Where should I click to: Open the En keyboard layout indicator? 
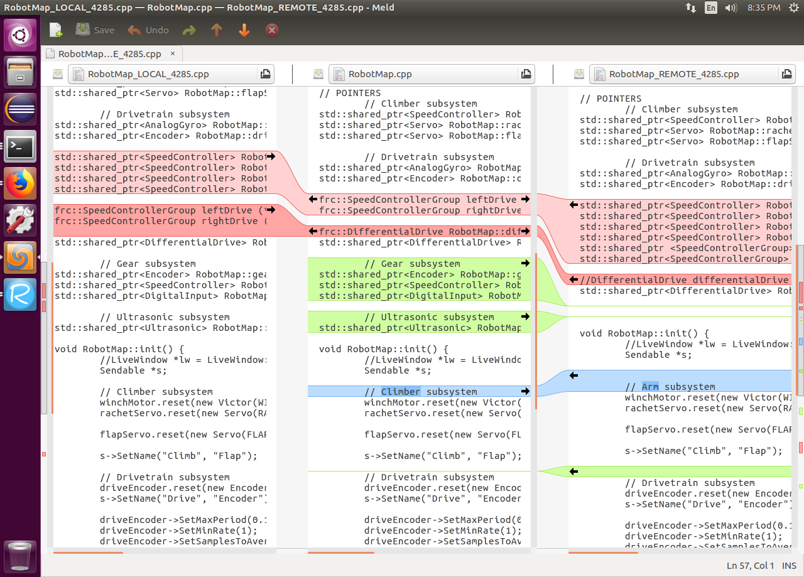(x=710, y=8)
